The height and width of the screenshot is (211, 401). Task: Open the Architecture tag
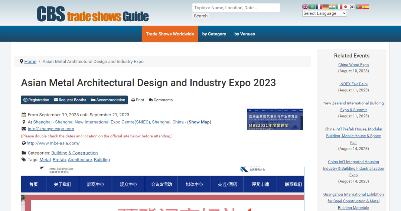coord(80,160)
